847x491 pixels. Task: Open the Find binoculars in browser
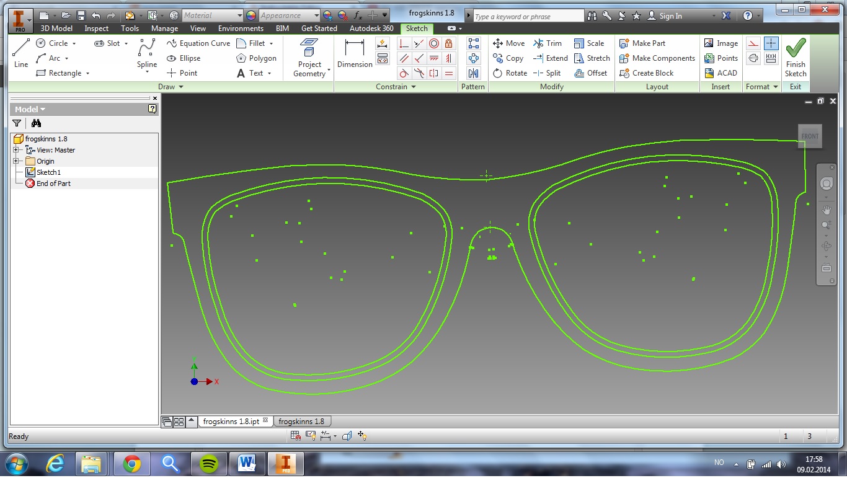point(36,123)
